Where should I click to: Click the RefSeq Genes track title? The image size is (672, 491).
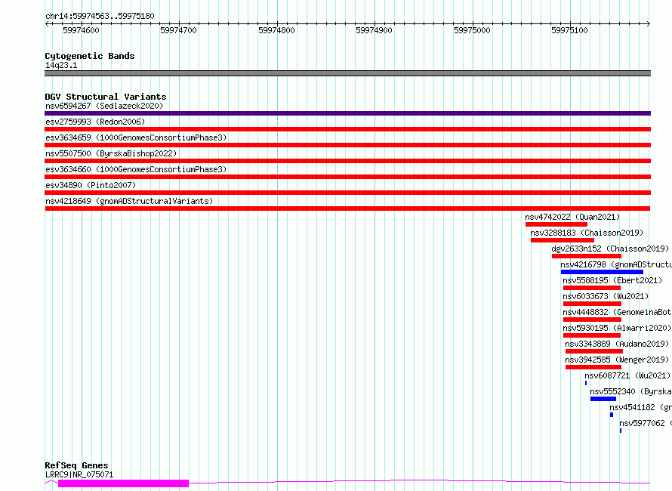tap(76, 465)
